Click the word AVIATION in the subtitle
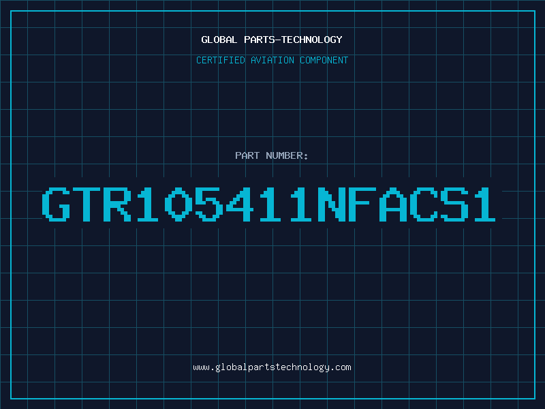Image resolution: width=545 pixels, height=409 pixels. coord(272,60)
